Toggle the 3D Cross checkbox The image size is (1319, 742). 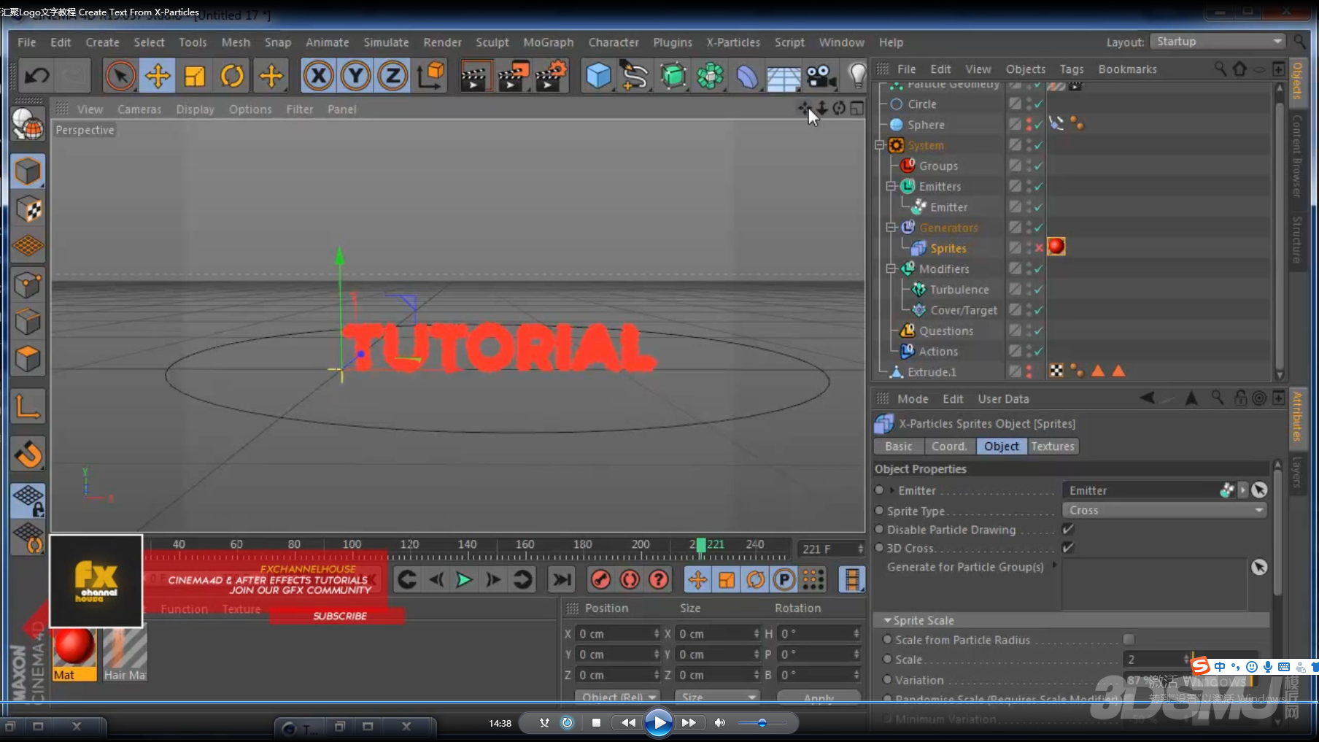point(1068,547)
